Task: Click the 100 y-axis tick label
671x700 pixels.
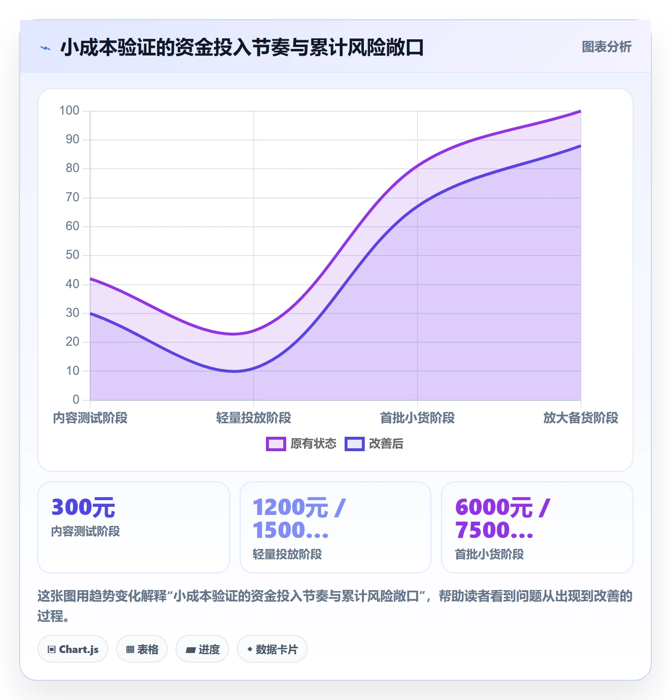Action: tap(69, 111)
